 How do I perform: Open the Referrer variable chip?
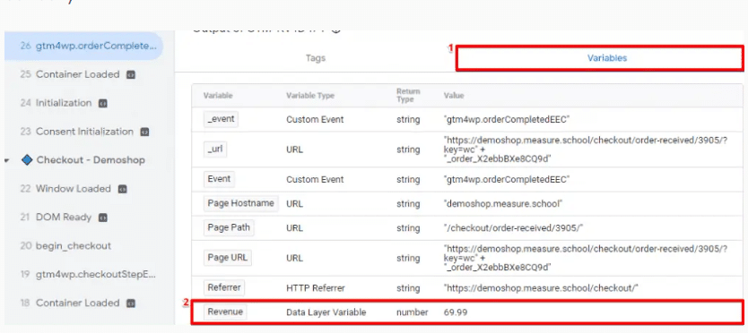point(224,287)
